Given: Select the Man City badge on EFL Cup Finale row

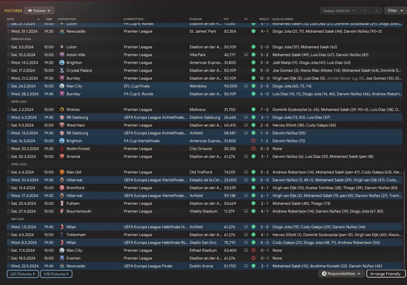Looking at the screenshot, I should click(x=62, y=86).
